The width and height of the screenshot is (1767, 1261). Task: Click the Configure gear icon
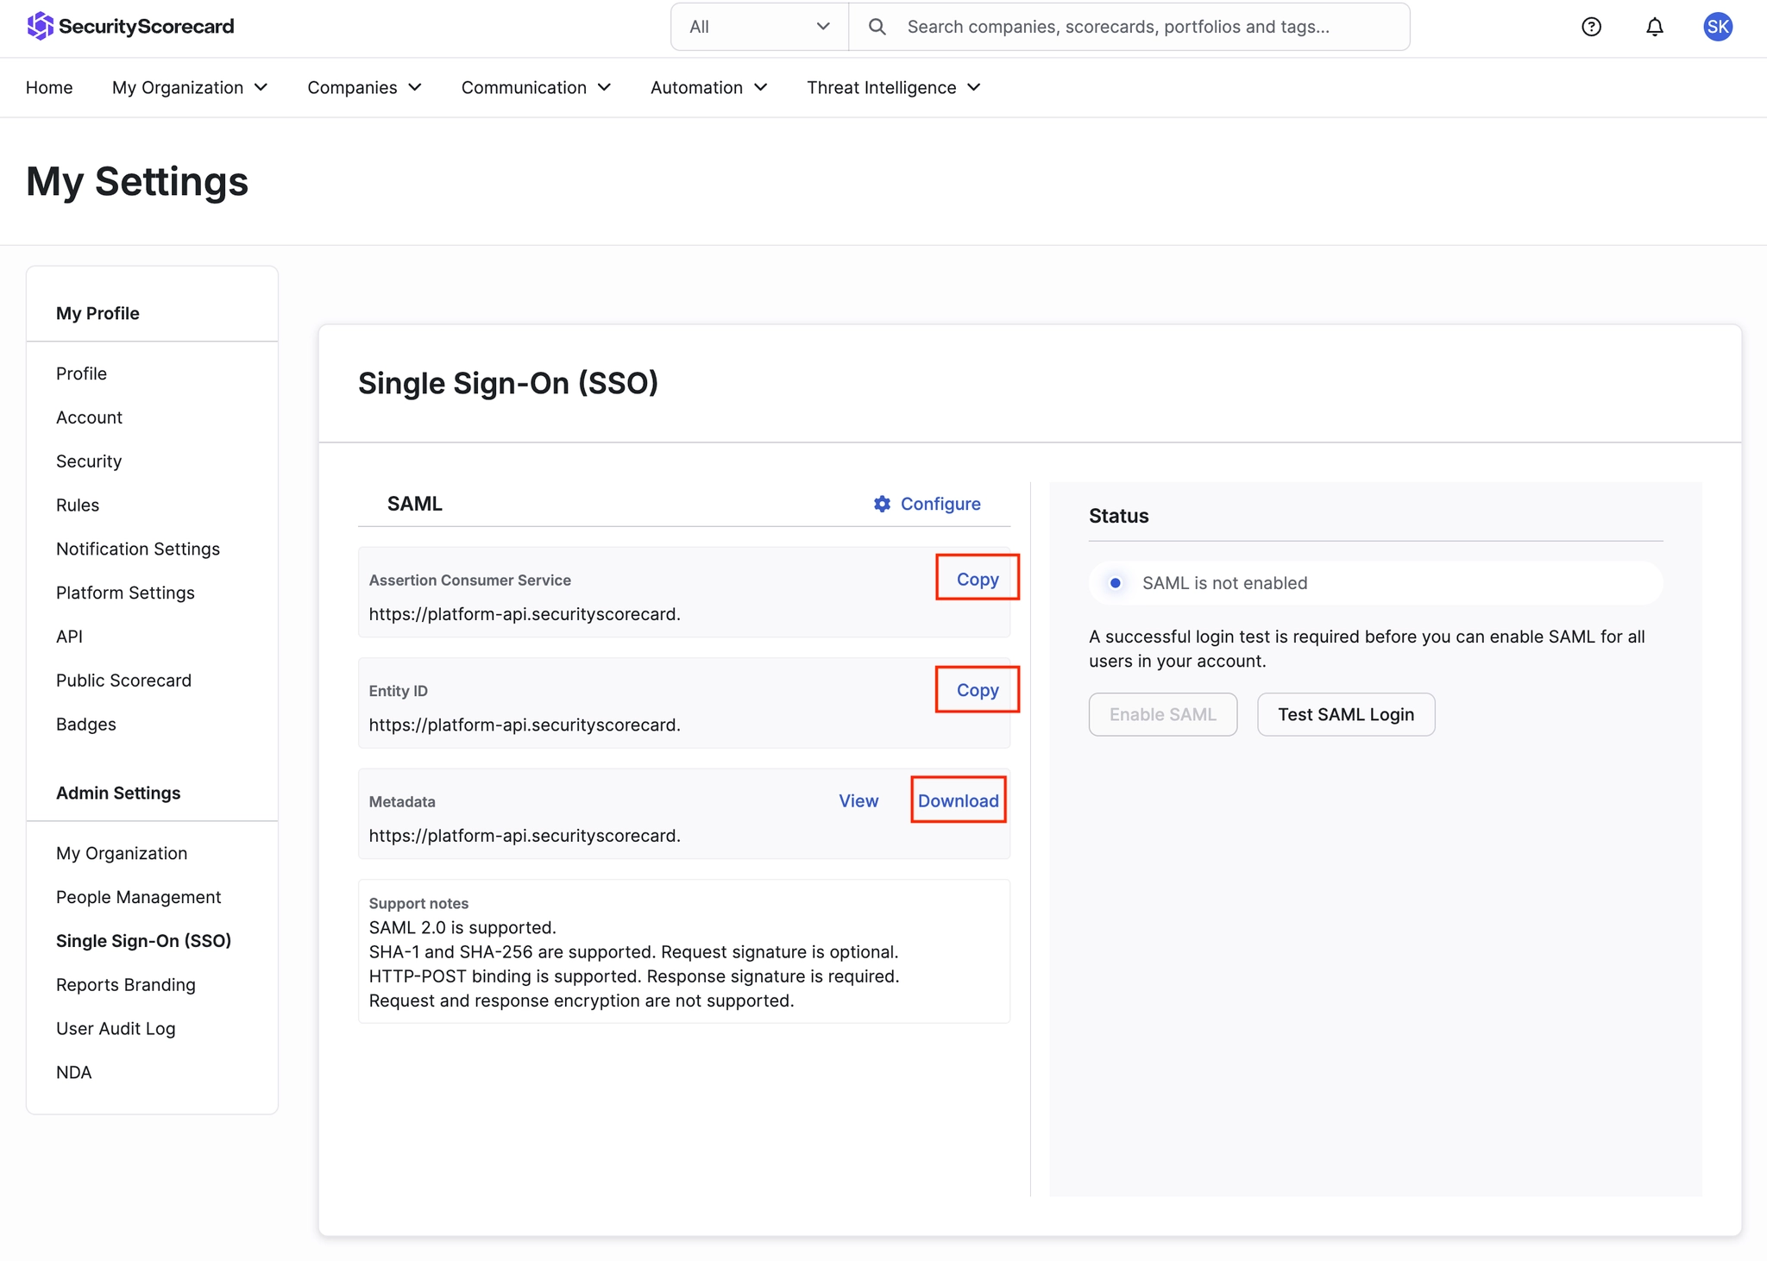pos(882,504)
